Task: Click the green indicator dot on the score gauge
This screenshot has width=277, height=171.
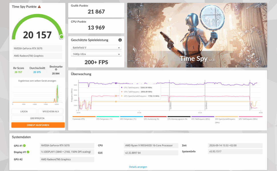Action: point(61,37)
